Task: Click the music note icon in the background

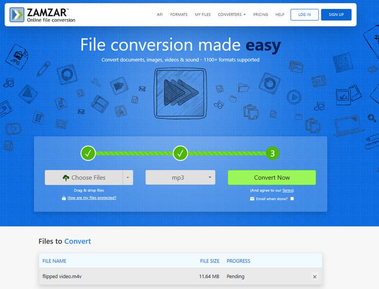Action: (9, 83)
